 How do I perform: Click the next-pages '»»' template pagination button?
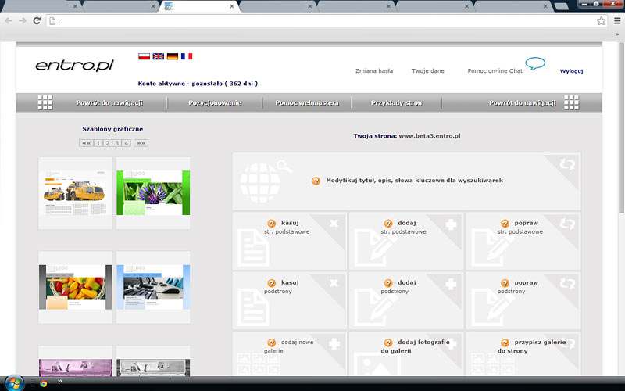click(141, 143)
